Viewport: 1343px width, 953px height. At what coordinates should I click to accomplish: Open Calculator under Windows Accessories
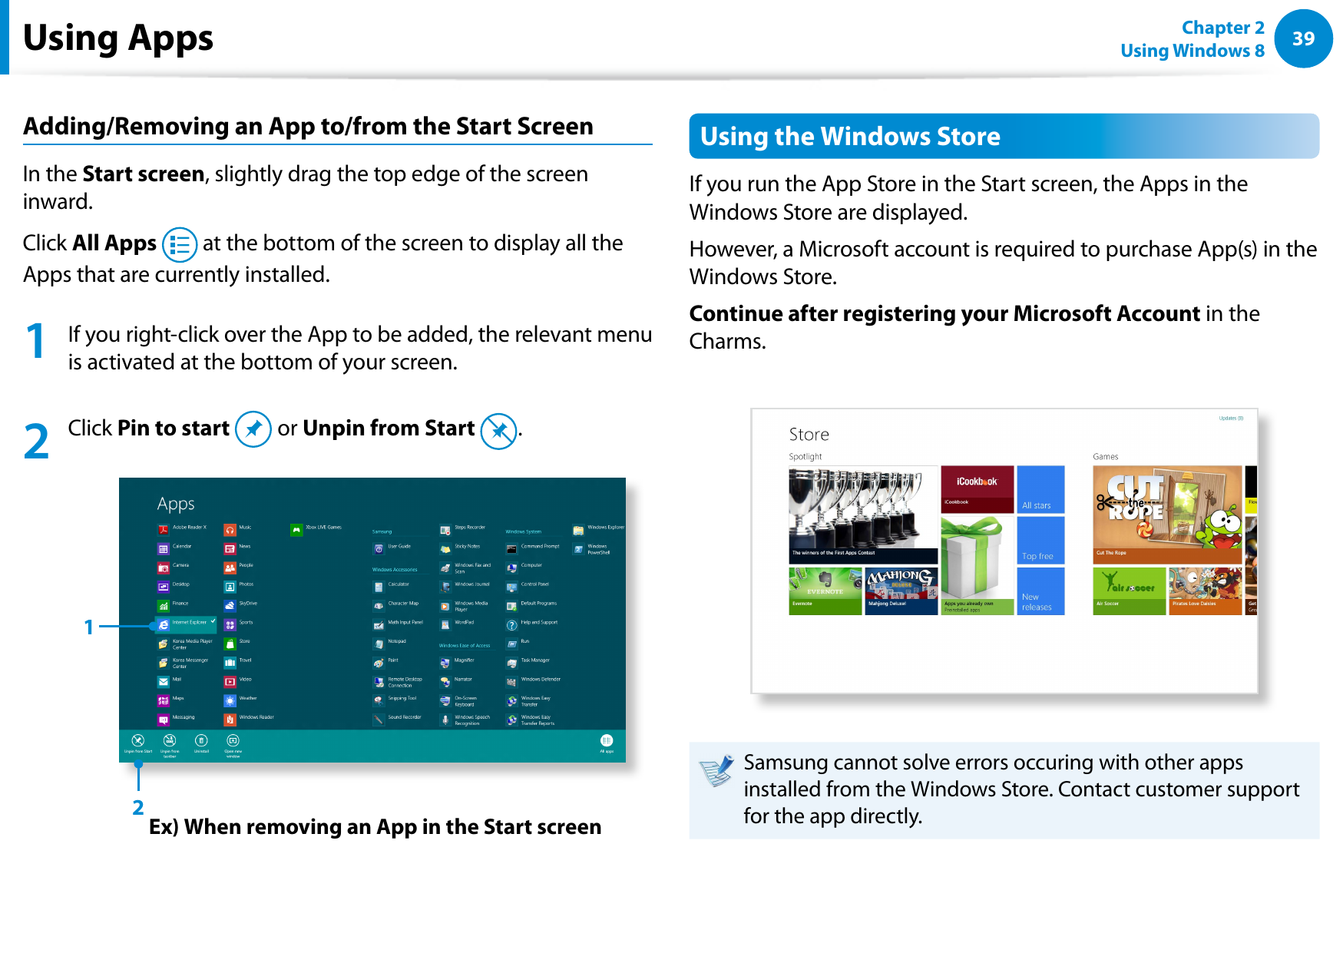392,586
